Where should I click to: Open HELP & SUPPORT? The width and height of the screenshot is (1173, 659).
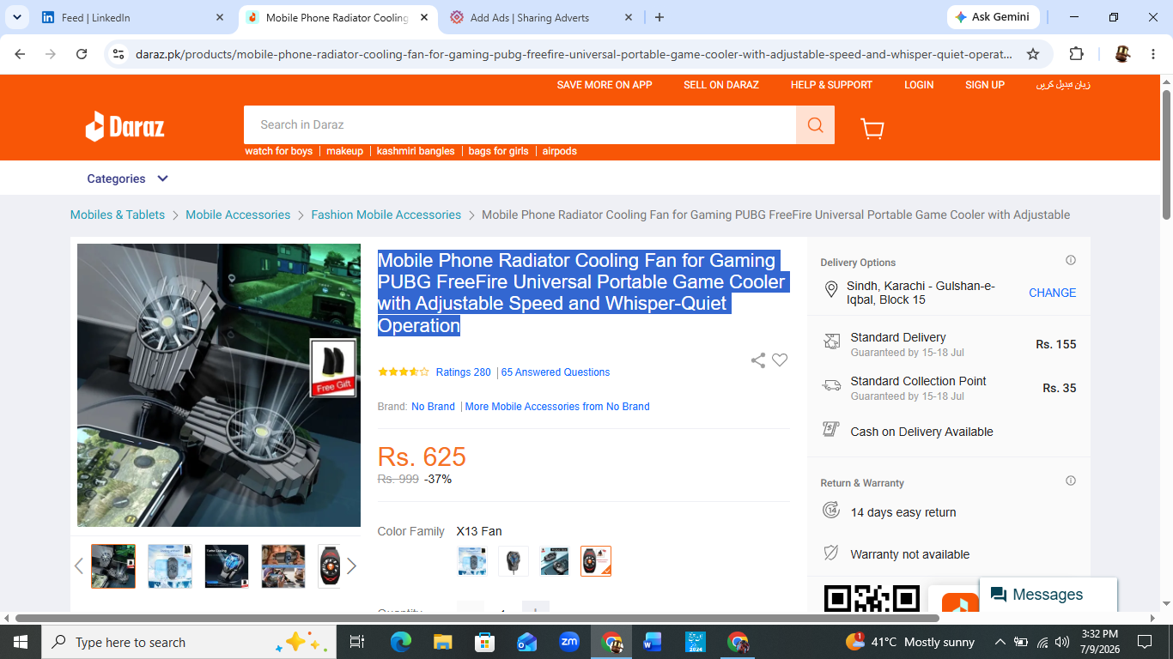point(831,85)
